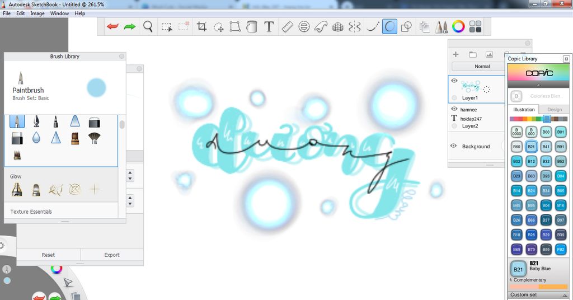Close the Copic Library panel
The height and width of the screenshot is (300, 573).
[x=566, y=58]
